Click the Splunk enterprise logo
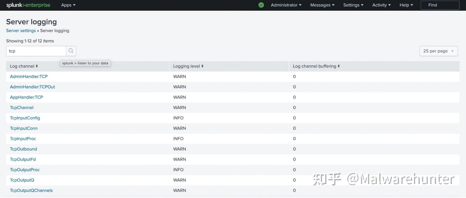 coord(28,5)
